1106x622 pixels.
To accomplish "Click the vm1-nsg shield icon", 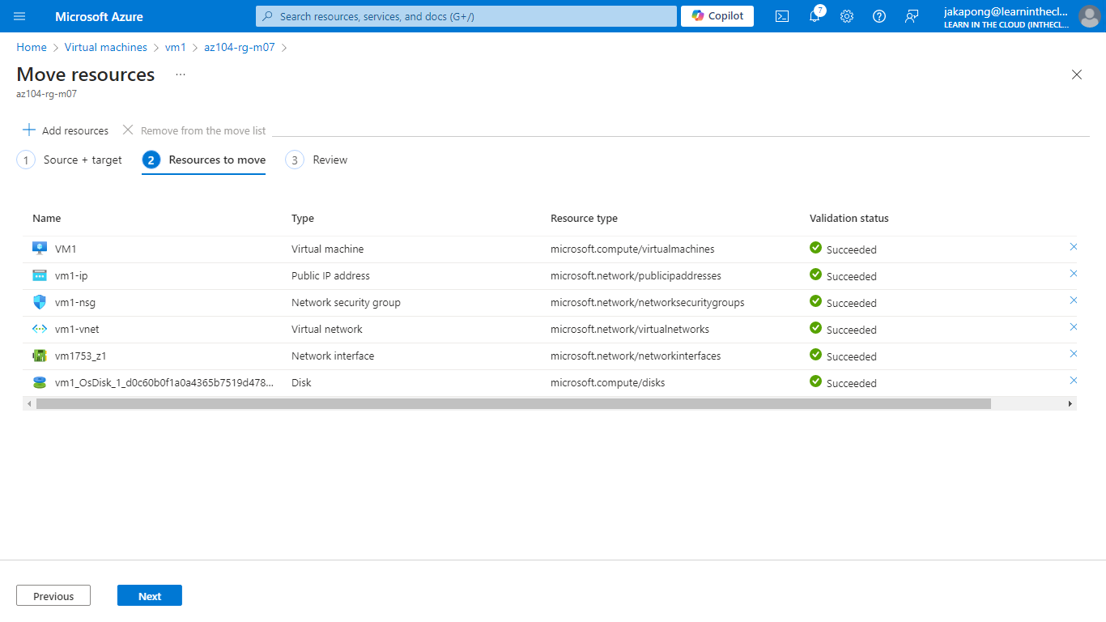I will click(40, 302).
